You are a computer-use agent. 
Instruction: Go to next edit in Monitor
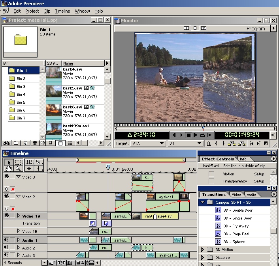click(258, 143)
